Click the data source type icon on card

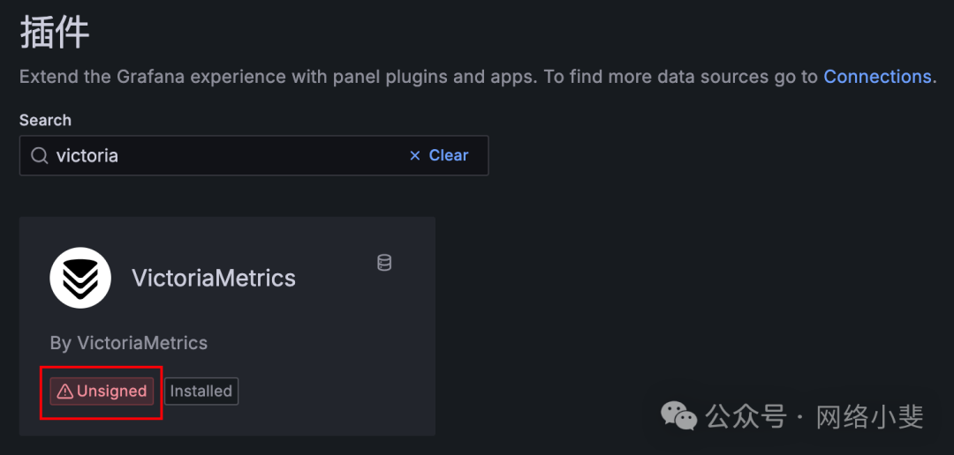384,263
